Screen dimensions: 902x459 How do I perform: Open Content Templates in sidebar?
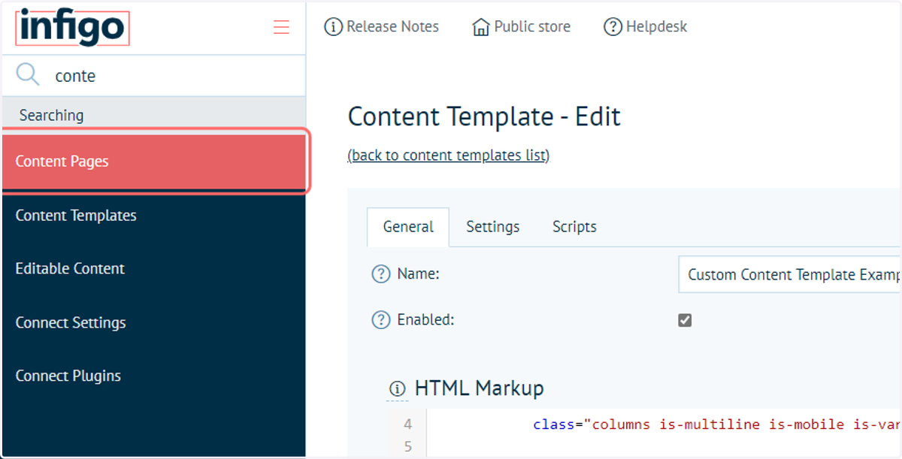[x=154, y=216]
